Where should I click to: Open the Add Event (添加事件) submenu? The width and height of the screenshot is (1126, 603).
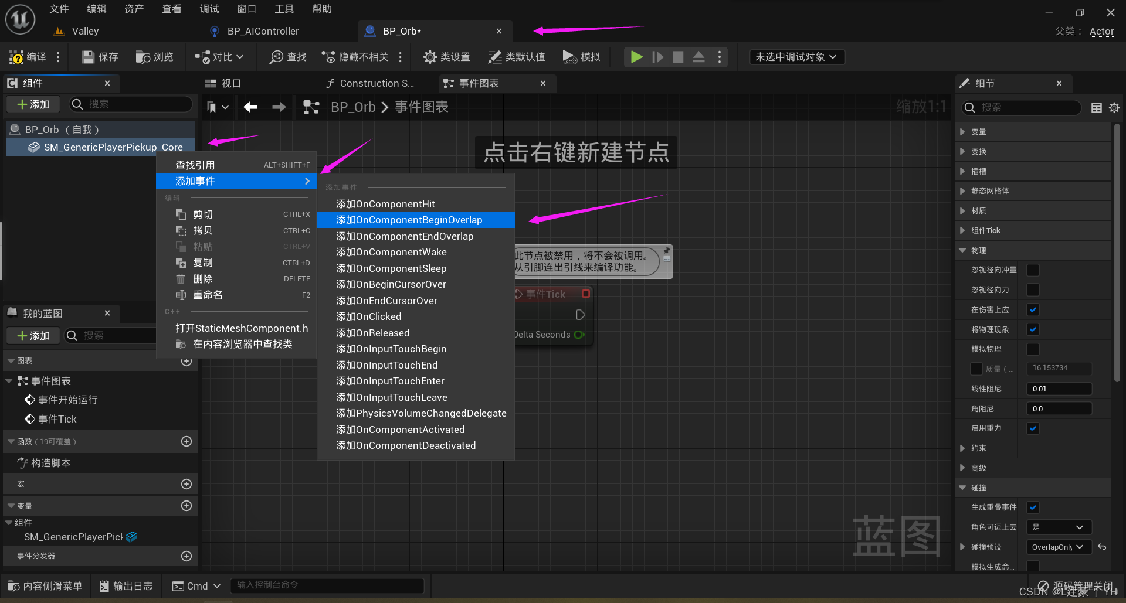coord(236,181)
